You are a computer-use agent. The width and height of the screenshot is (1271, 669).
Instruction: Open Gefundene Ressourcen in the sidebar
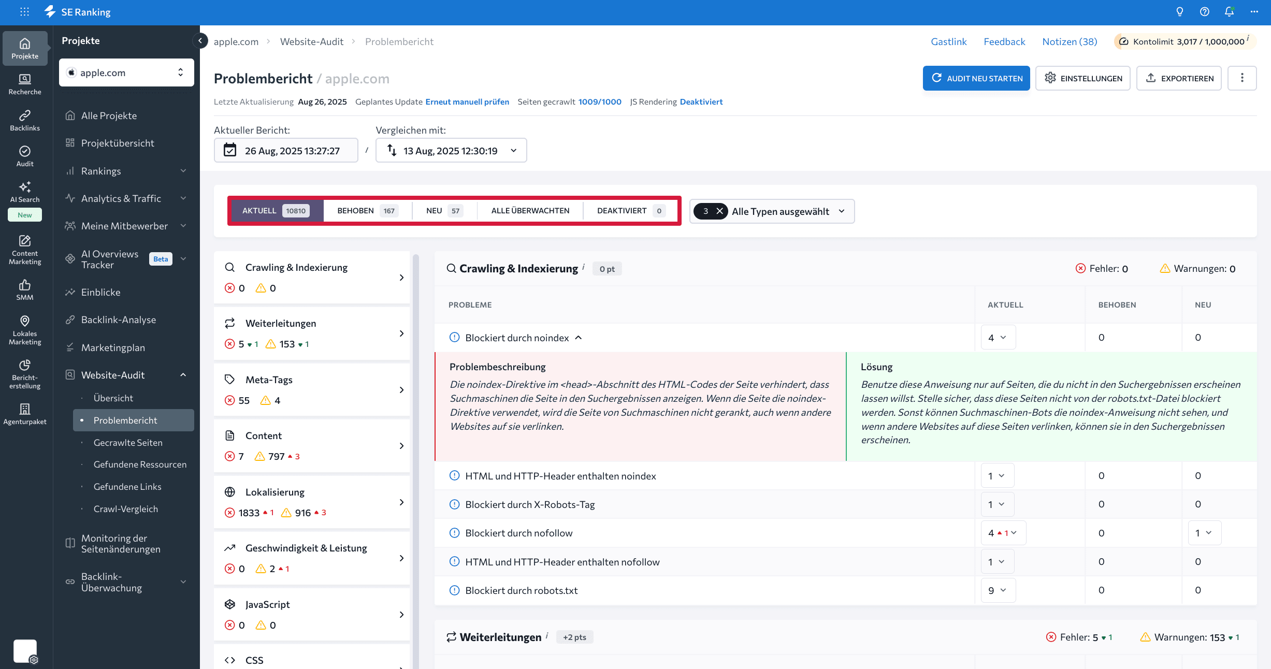tap(140, 464)
